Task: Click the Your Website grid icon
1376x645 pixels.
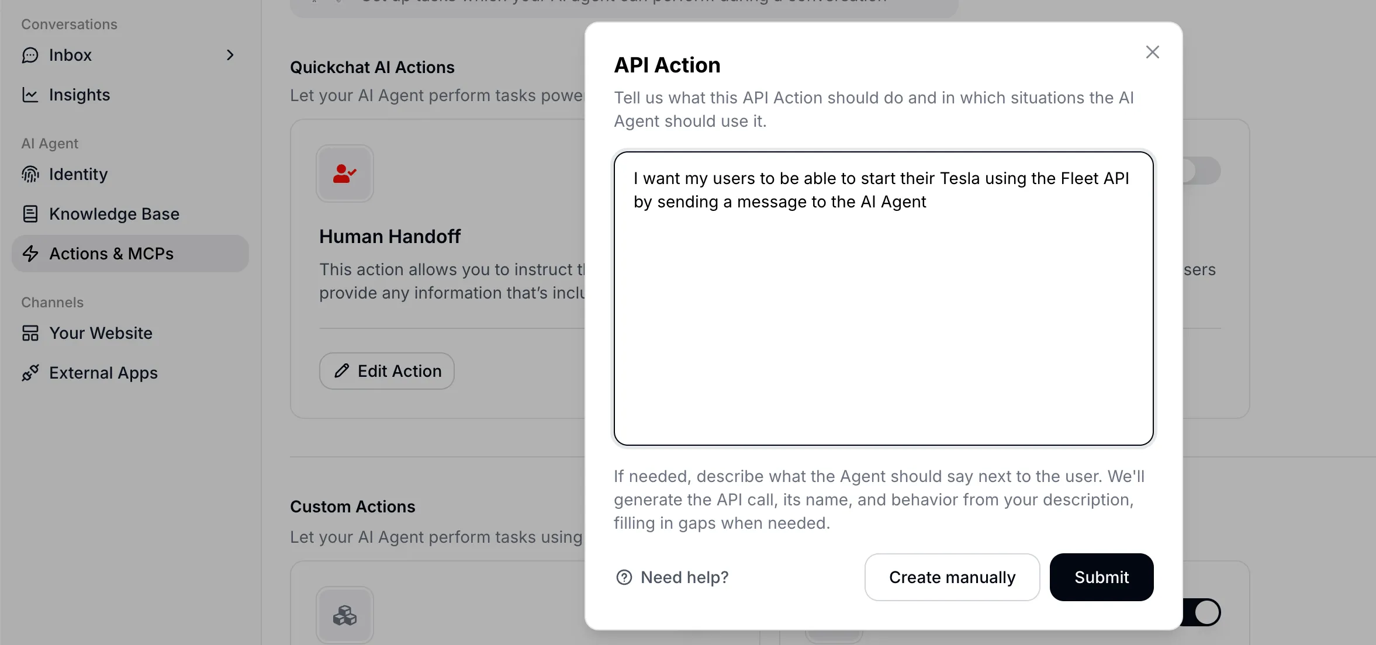Action: (x=30, y=333)
